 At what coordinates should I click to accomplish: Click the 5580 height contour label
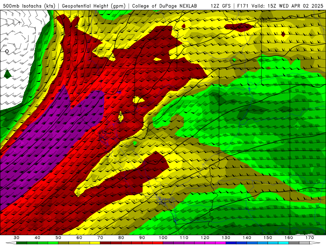pos(262,21)
